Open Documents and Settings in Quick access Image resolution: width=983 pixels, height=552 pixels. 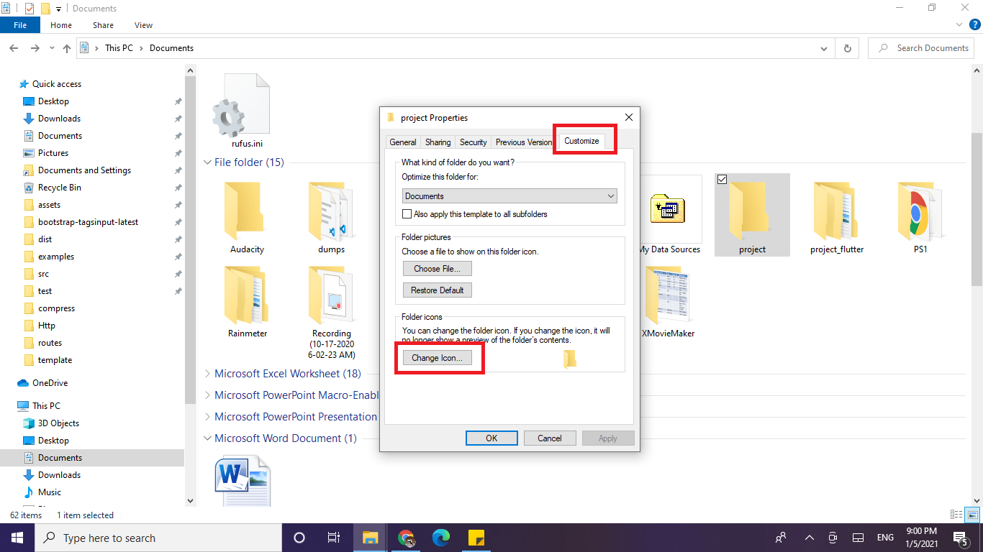(x=84, y=170)
